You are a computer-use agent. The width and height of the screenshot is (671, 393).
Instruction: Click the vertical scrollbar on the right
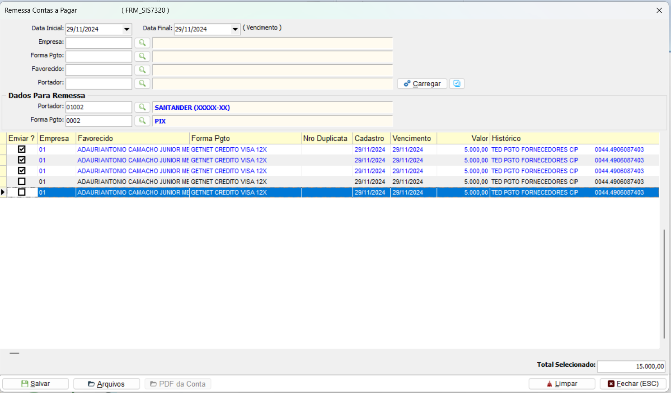pos(664,284)
